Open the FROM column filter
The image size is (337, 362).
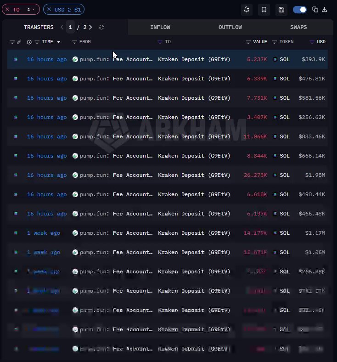pyautogui.click(x=74, y=42)
